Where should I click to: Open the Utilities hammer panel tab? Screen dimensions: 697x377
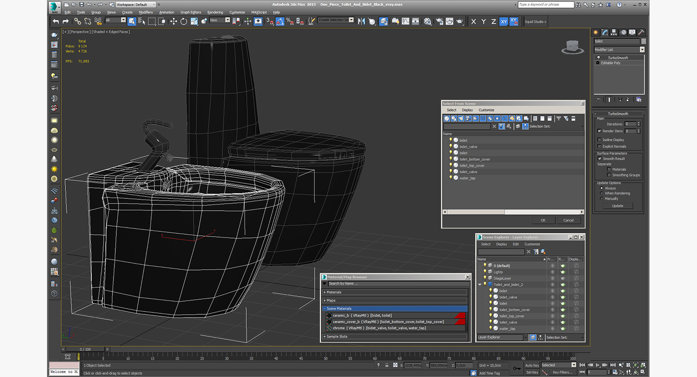641,33
